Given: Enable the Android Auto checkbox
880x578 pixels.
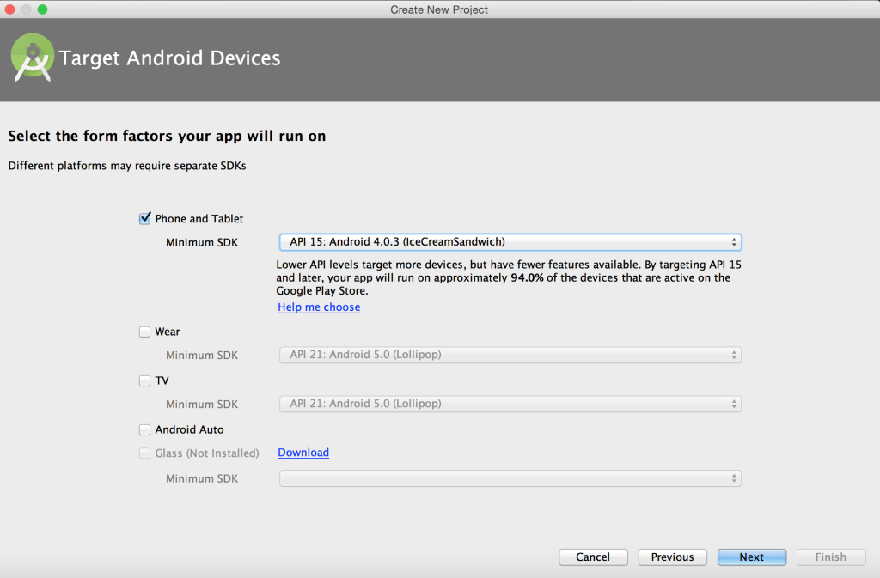Looking at the screenshot, I should (144, 429).
